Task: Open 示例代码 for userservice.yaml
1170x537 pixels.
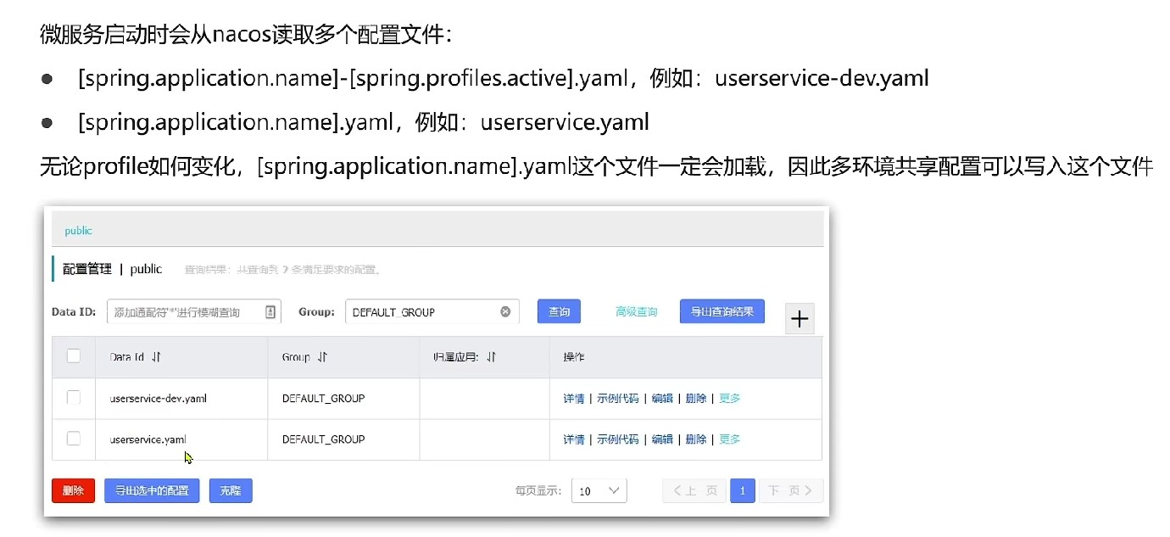Action: point(618,439)
